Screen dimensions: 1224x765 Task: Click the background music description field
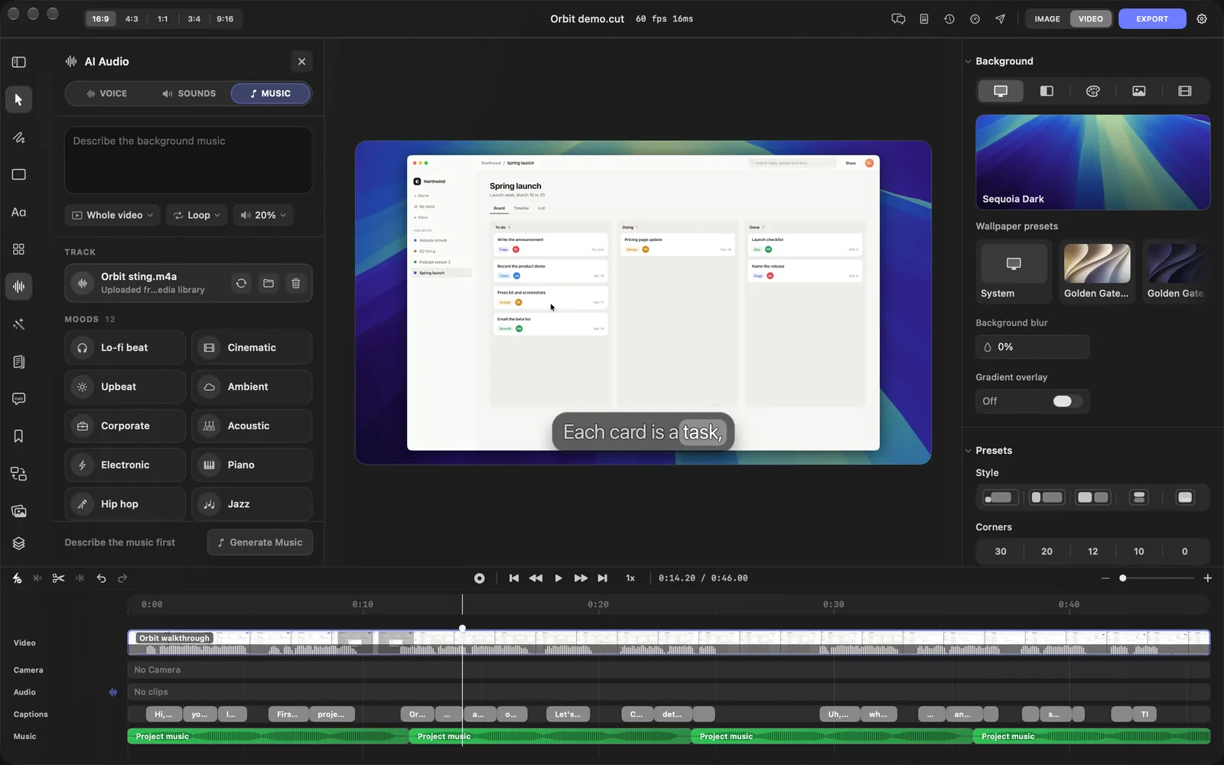coord(188,160)
